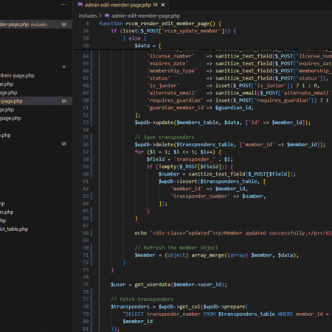Click the 'license_number' array key on line 44
The width and height of the screenshot is (332, 332).
point(170,56)
